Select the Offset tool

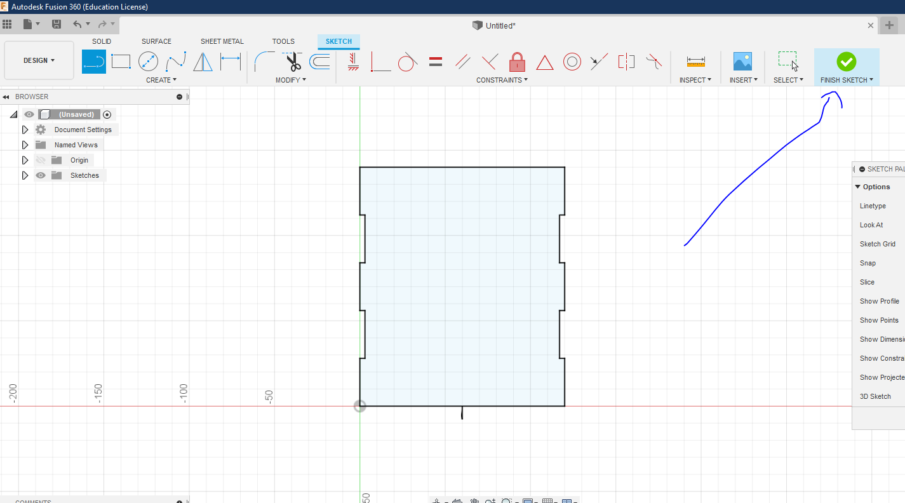pyautogui.click(x=319, y=62)
